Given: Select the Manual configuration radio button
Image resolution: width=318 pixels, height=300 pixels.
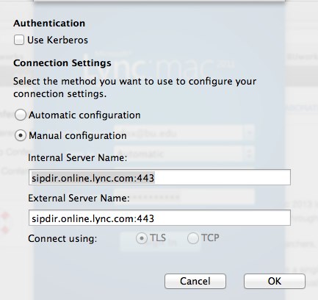Looking at the screenshot, I should click(x=20, y=135).
